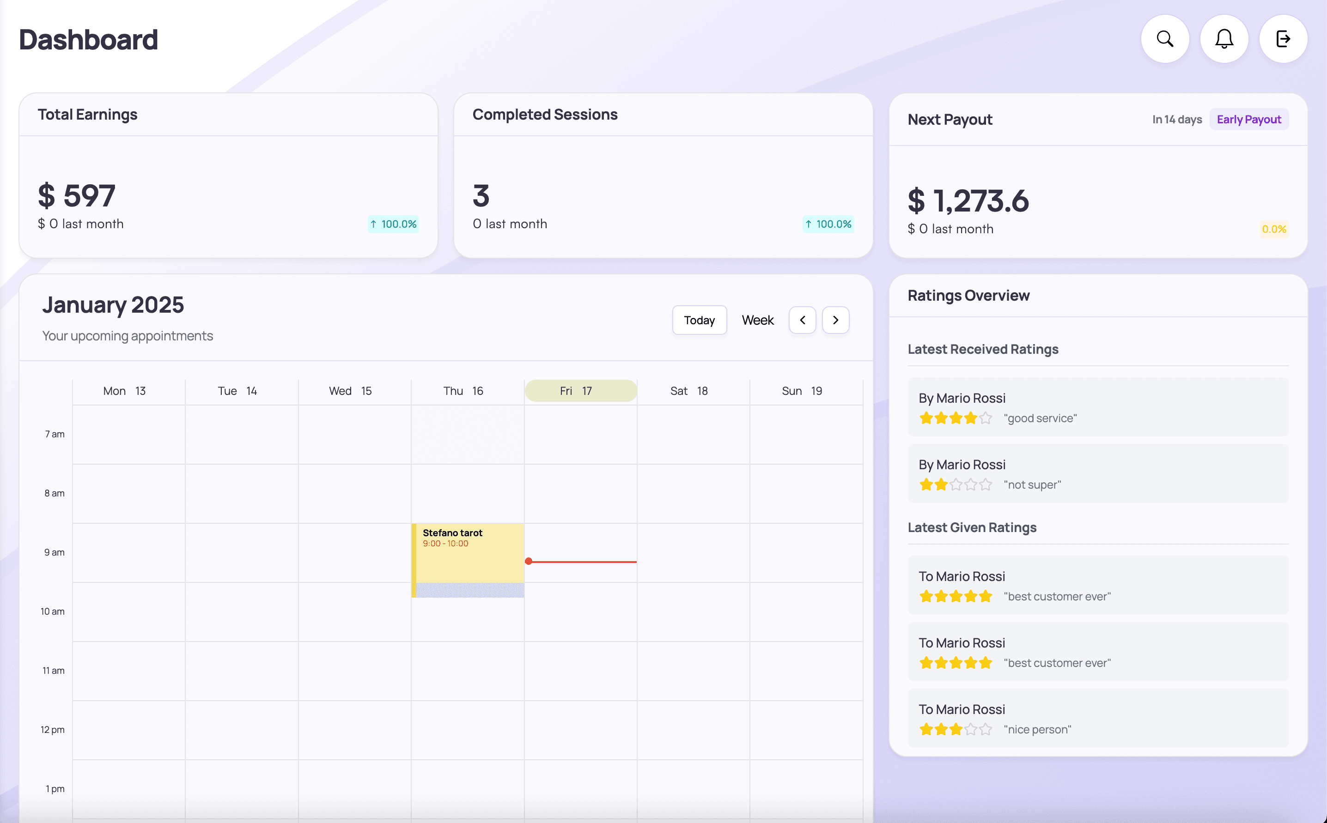
Task: Click the Today button
Action: (699, 320)
